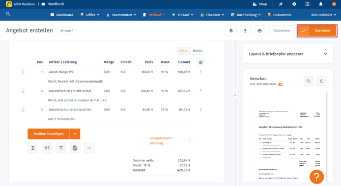Open the document preview thumbnail
This screenshot has width=341, height=186.
289,137
